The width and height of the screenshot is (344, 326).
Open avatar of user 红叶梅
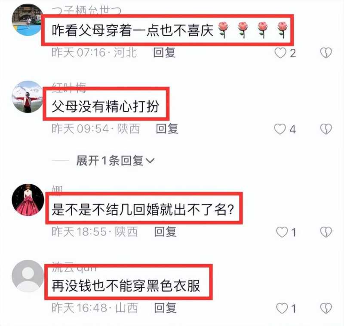pos(28,97)
